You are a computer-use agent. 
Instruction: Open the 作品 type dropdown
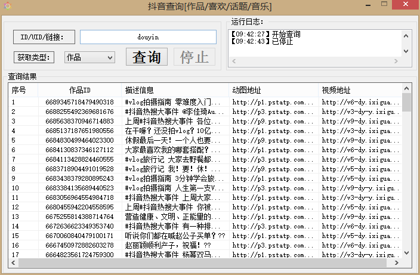click(89, 57)
